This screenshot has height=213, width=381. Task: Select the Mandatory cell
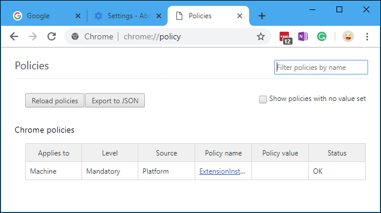(110, 171)
